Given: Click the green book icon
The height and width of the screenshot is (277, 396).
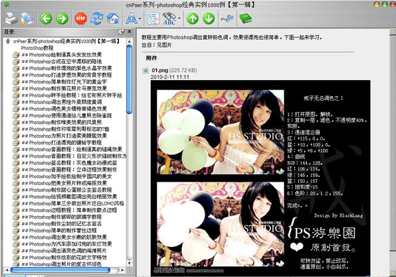Looking at the screenshot, I should coord(245,19).
